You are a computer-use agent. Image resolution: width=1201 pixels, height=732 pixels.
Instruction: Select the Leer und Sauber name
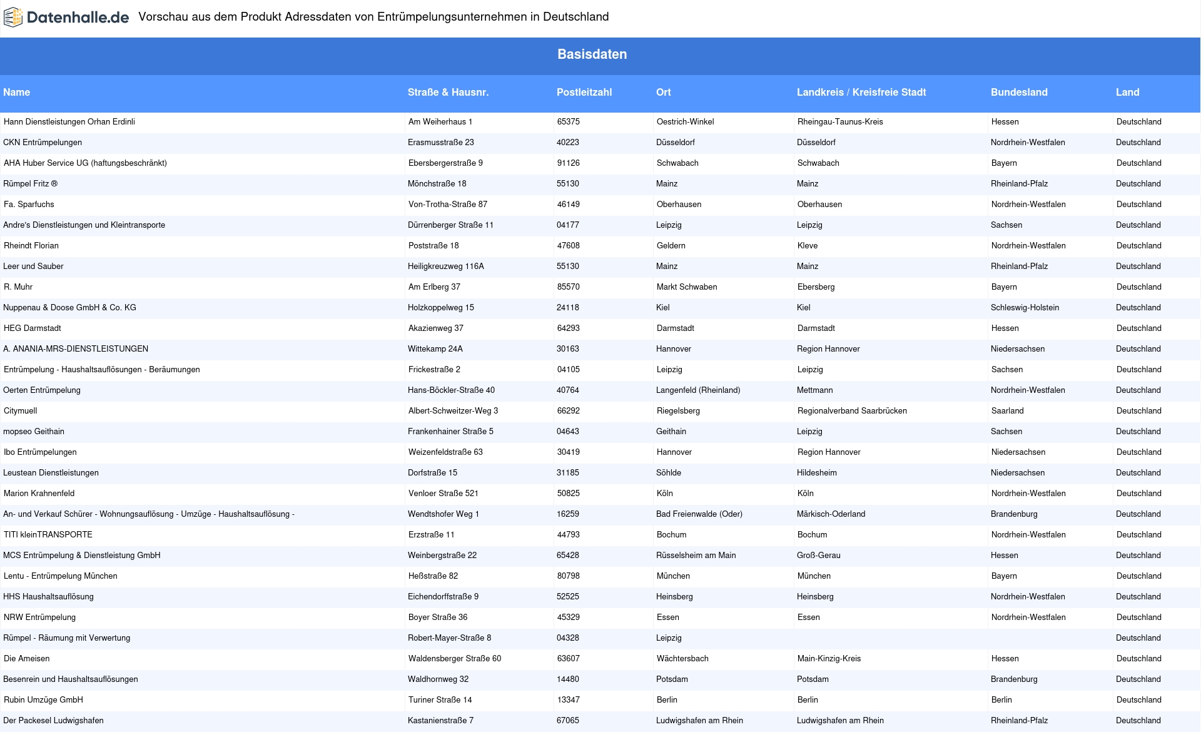coord(33,267)
